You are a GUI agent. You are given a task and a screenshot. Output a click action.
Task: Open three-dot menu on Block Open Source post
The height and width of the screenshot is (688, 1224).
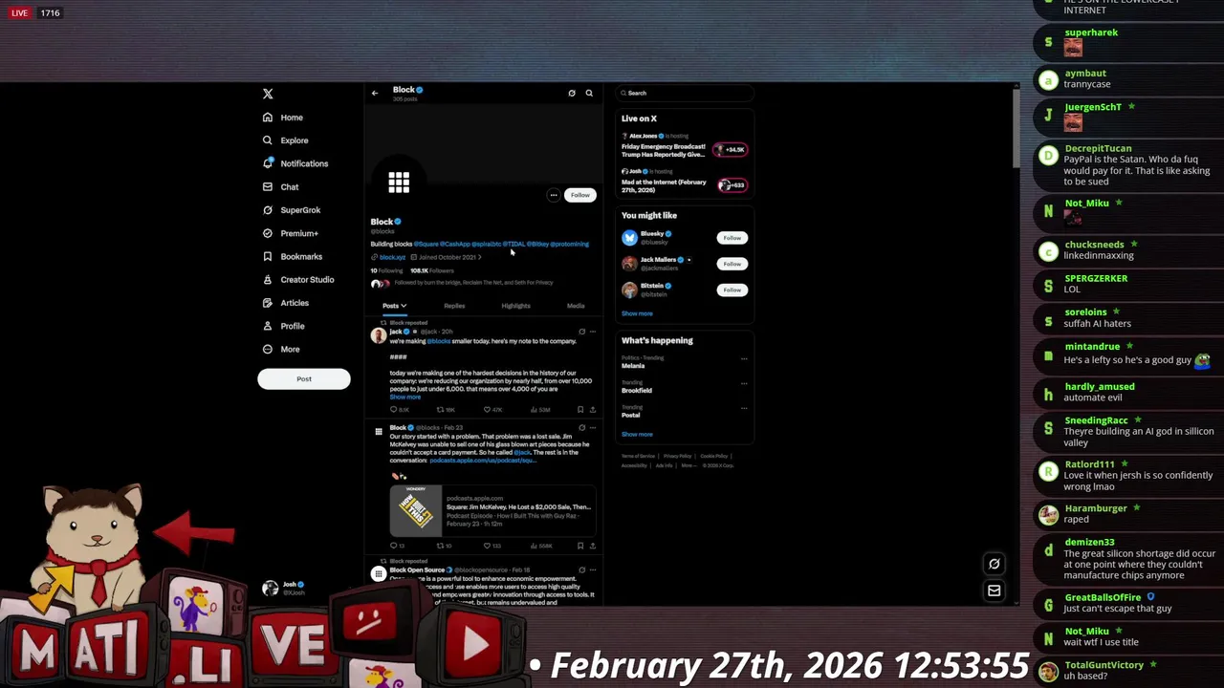pos(592,570)
